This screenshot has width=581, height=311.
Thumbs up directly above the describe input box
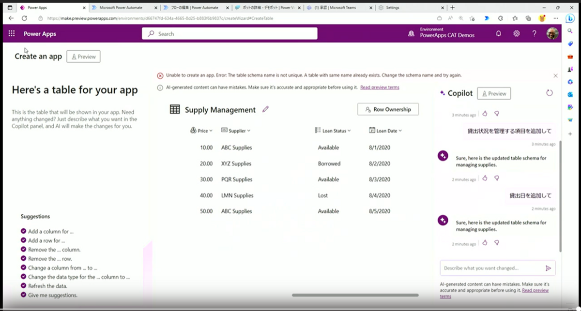pyautogui.click(x=485, y=243)
